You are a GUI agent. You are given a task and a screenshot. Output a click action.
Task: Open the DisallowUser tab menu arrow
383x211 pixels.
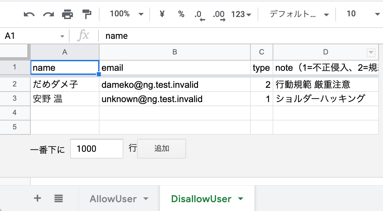241,199
